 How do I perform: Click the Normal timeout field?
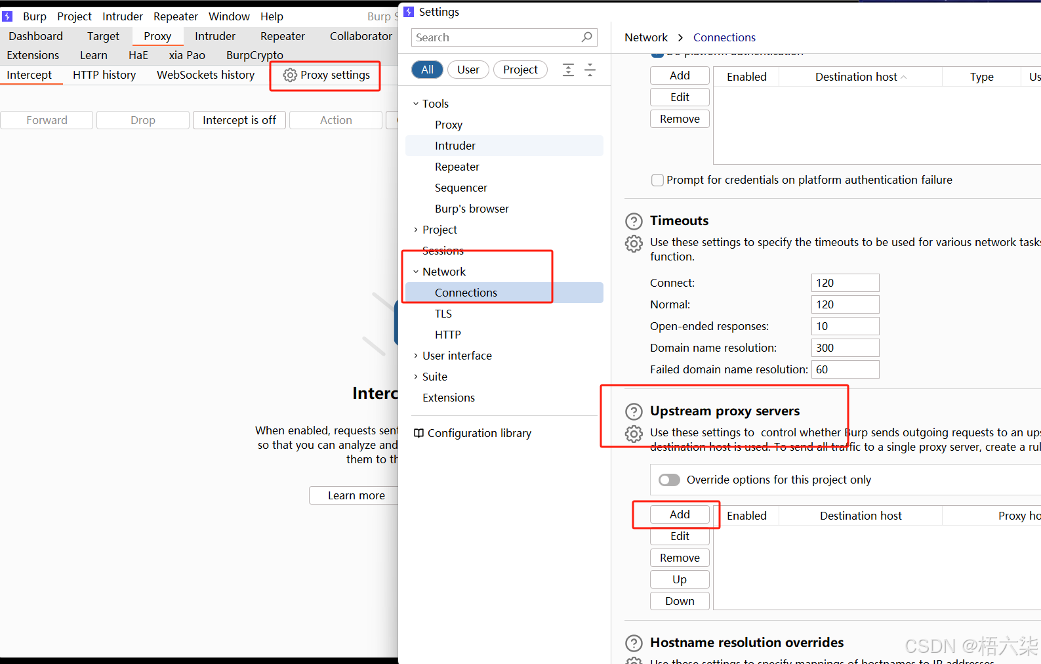(x=845, y=304)
